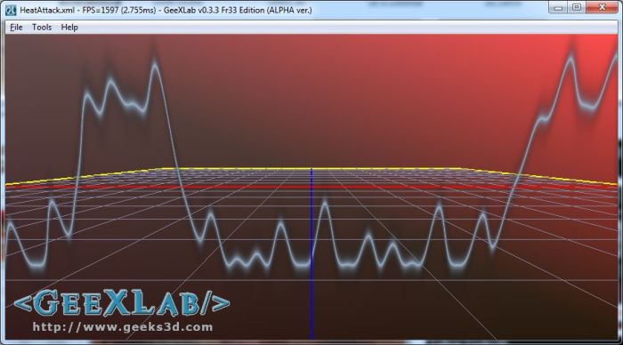Viewport: 623px width, 345px height.
Task: Maximize the GeeXLab window
Action: pyautogui.click(x=577, y=7)
